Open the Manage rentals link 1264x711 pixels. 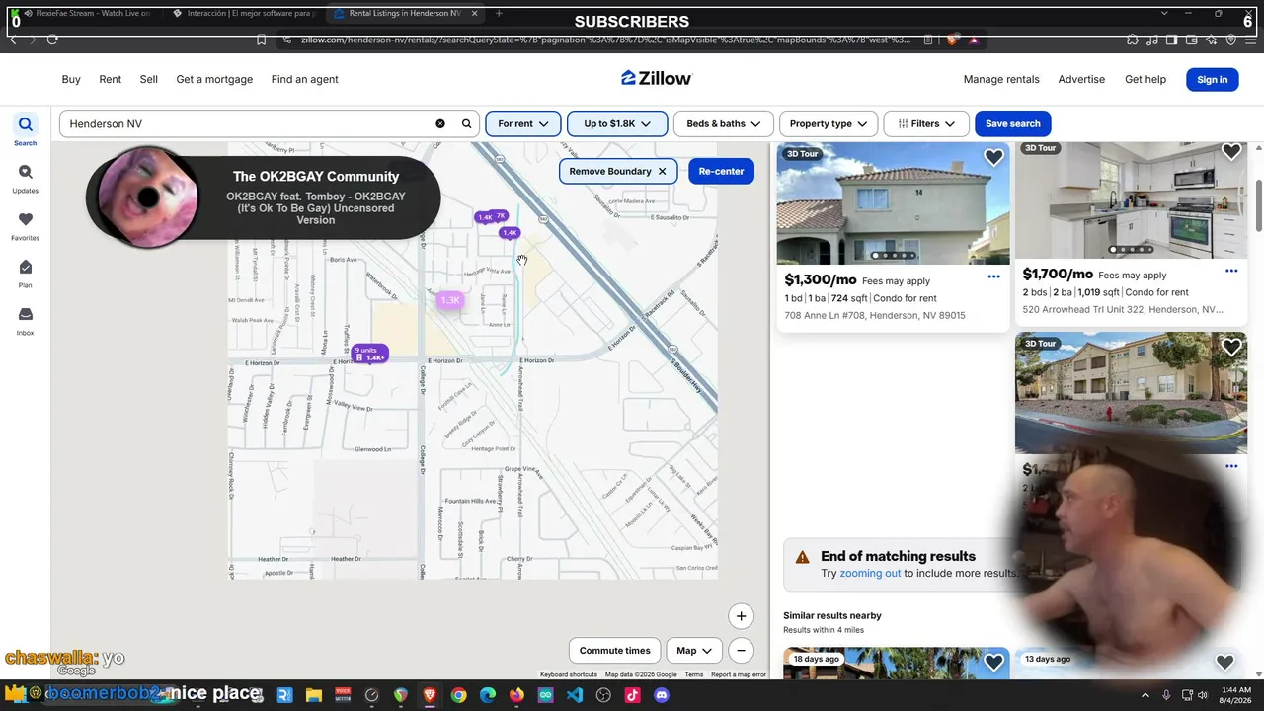tap(1001, 79)
